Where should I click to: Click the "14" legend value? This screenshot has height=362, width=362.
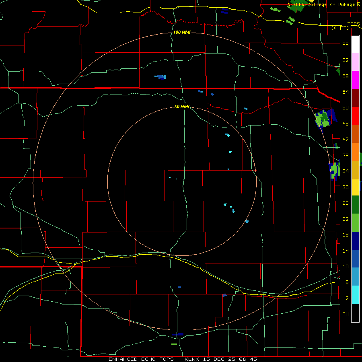(346, 251)
